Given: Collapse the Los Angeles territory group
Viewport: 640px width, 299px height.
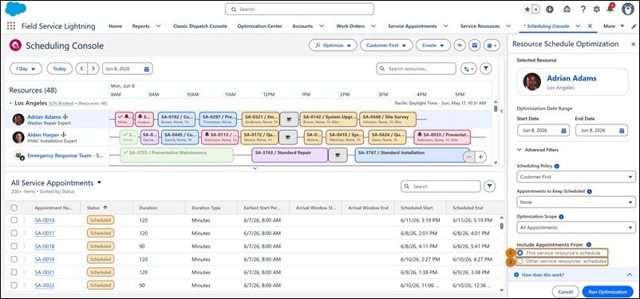Looking at the screenshot, I should pyautogui.click(x=10, y=103).
